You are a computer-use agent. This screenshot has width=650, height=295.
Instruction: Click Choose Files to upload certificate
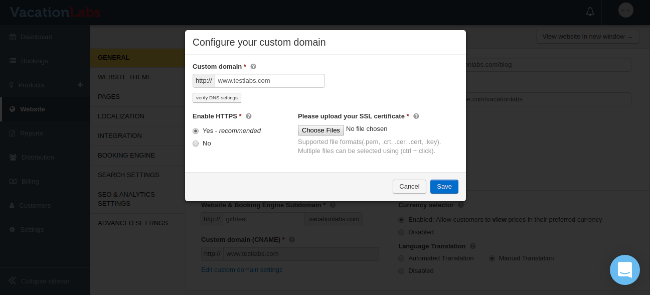point(321,130)
